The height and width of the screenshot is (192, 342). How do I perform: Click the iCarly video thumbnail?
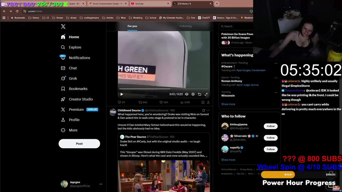pyautogui.click(x=164, y=176)
